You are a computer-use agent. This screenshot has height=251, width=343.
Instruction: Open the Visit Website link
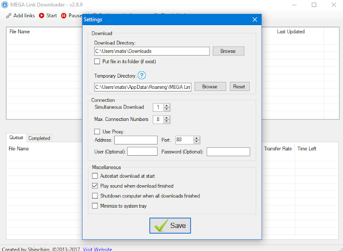pos(98,249)
